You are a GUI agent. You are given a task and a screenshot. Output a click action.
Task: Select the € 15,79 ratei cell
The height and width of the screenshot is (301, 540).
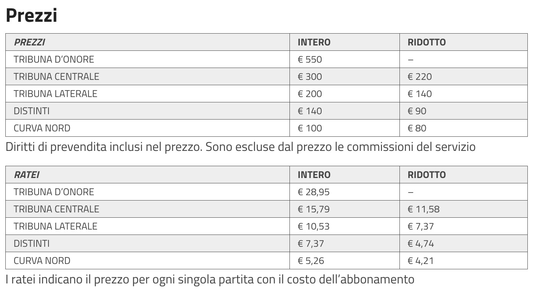click(x=314, y=209)
